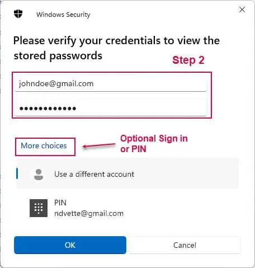Click the blue selection indicator bar
The image size is (255, 268).
[17, 173]
